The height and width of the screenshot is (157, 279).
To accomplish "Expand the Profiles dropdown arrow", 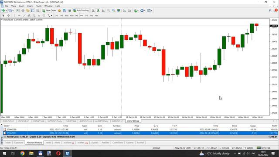I will 13,10.
